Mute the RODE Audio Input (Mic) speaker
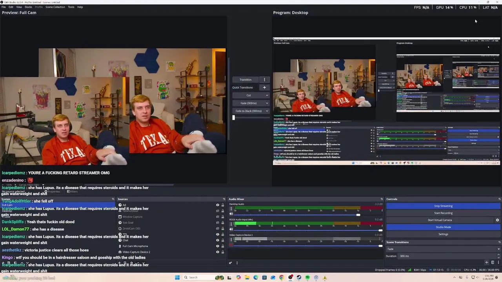Viewport: 502px width, 282px height. tap(231, 229)
